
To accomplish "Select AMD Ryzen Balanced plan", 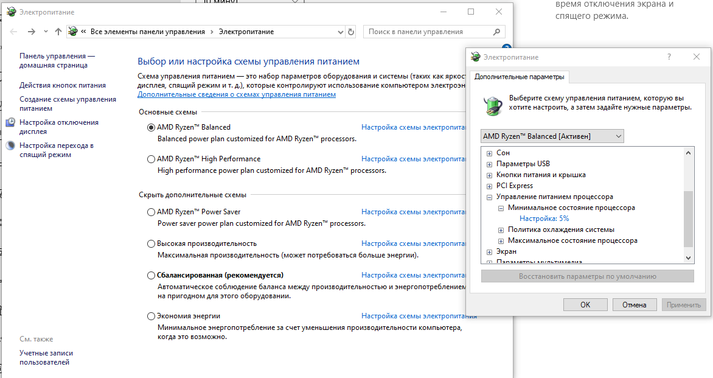I will coord(151,127).
